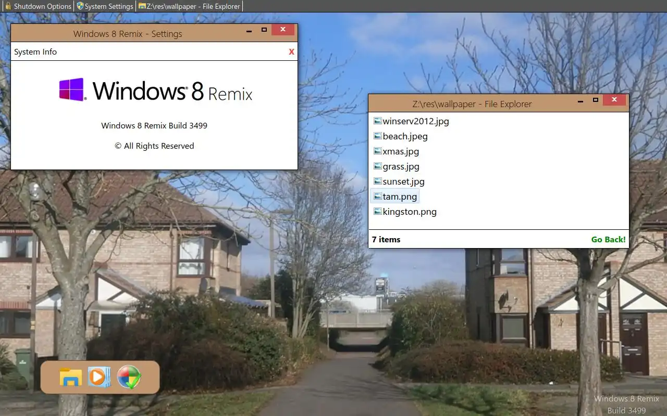Minimize the File Explorer window
The width and height of the screenshot is (667, 416).
[580, 100]
